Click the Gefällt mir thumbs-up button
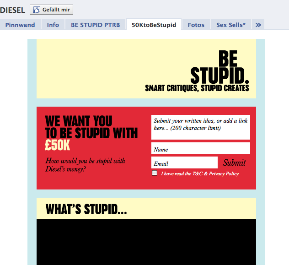 (x=51, y=10)
